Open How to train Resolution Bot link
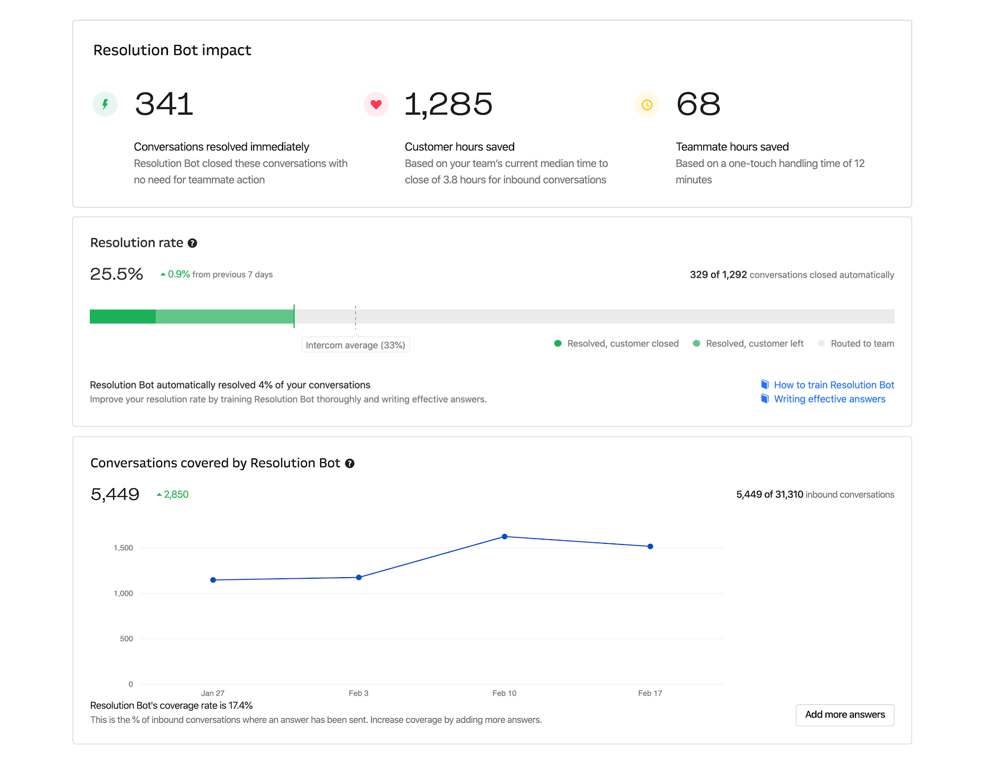The width and height of the screenshot is (985, 772). point(833,385)
